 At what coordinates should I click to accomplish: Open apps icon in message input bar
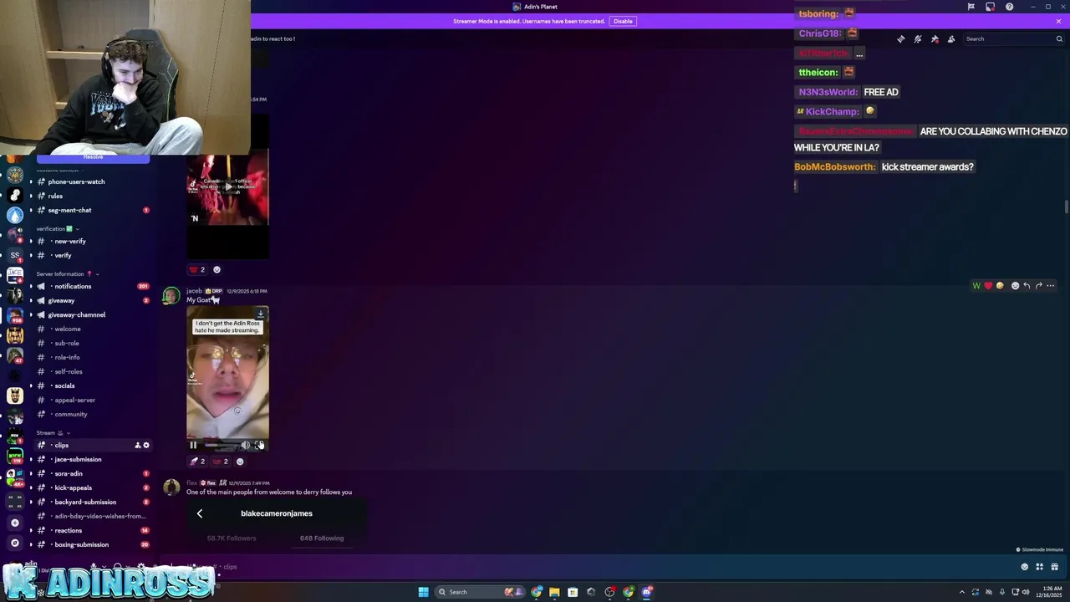coord(1040,567)
